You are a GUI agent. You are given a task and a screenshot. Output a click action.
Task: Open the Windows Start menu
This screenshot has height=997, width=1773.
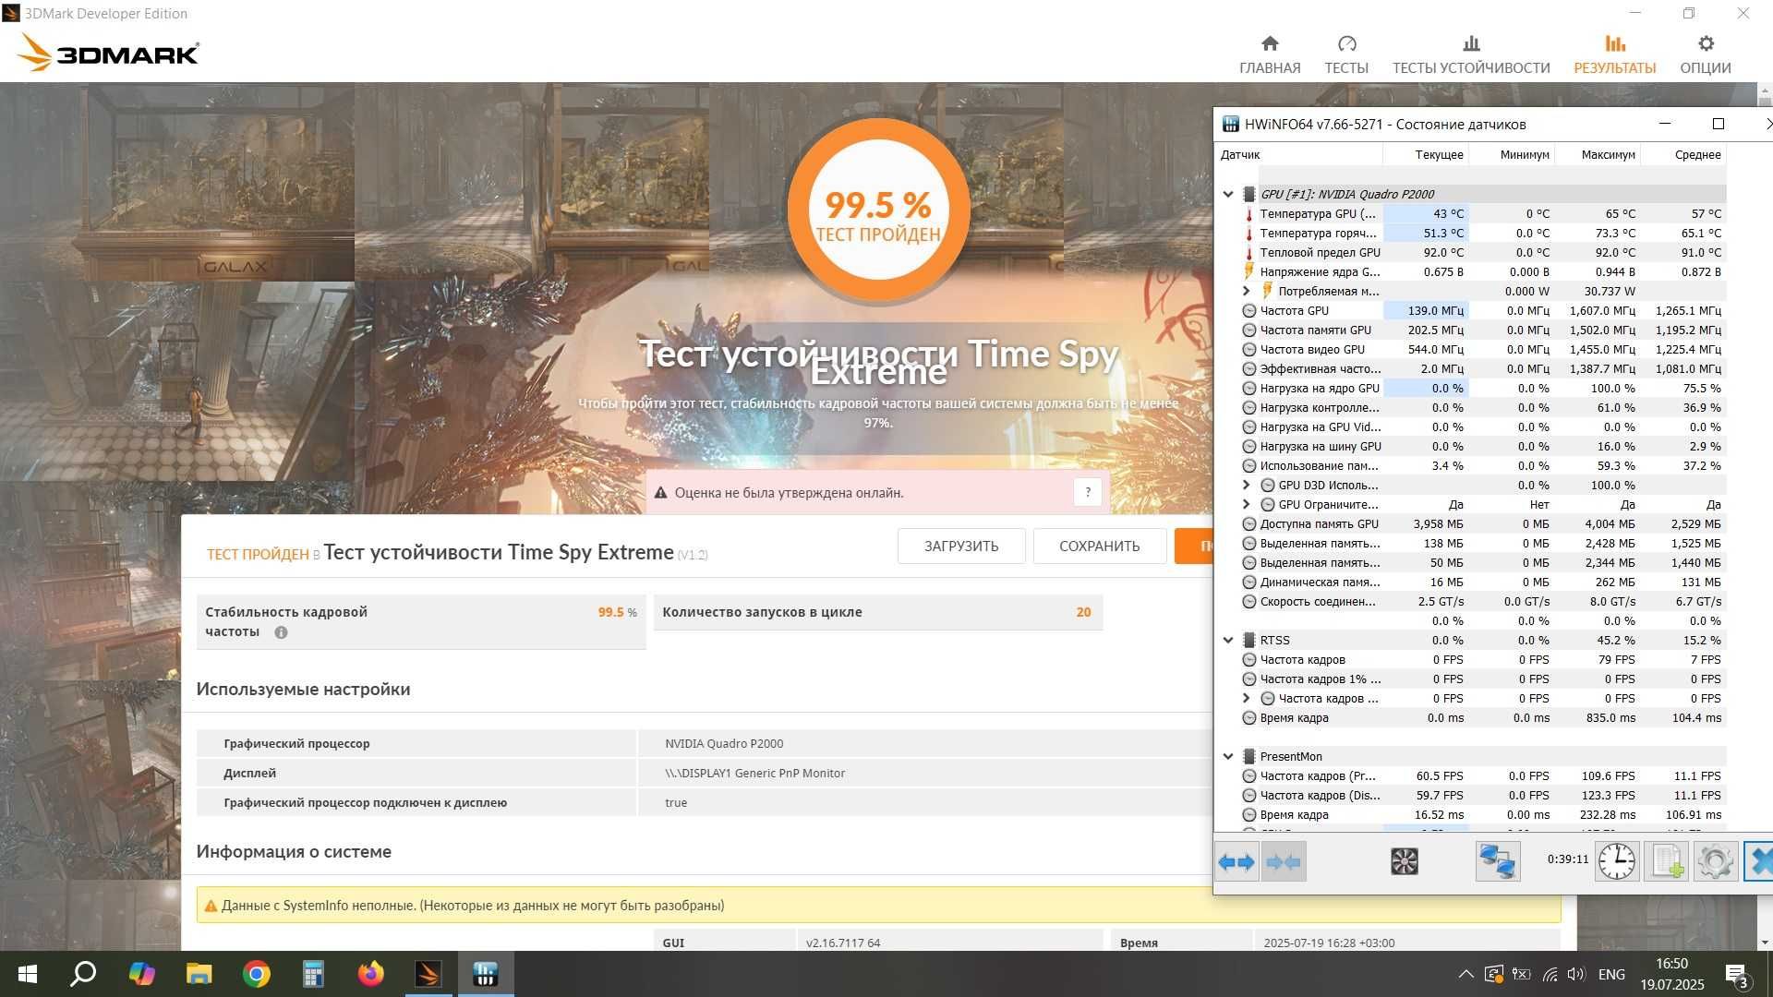click(x=28, y=974)
